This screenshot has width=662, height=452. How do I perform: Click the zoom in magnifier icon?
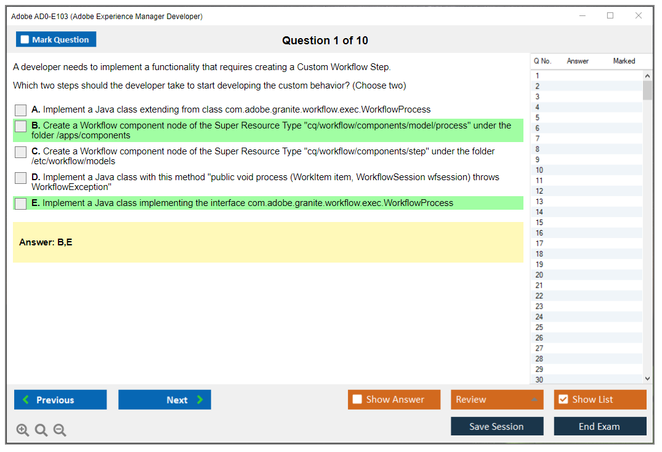point(23,430)
